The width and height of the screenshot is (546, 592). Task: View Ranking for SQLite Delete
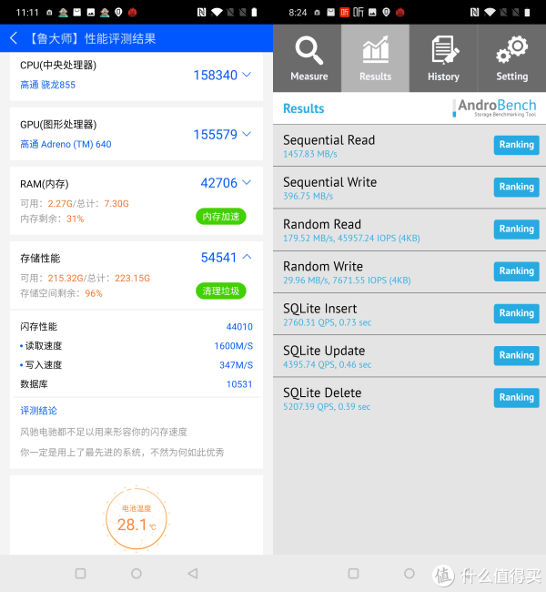[x=517, y=398]
